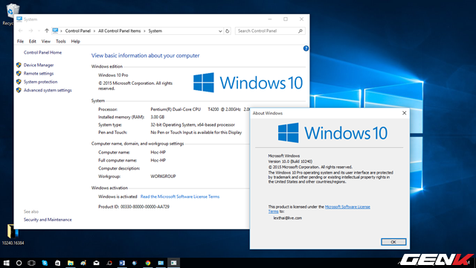
Task: Click the 3.00 GB installed memory value
Action: [157, 117]
